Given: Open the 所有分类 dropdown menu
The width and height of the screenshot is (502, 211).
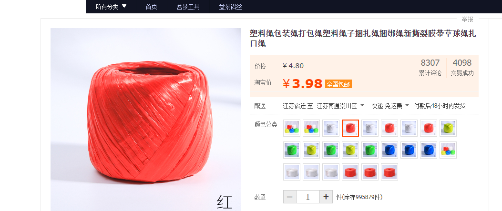Looking at the screenshot, I should pos(111,7).
